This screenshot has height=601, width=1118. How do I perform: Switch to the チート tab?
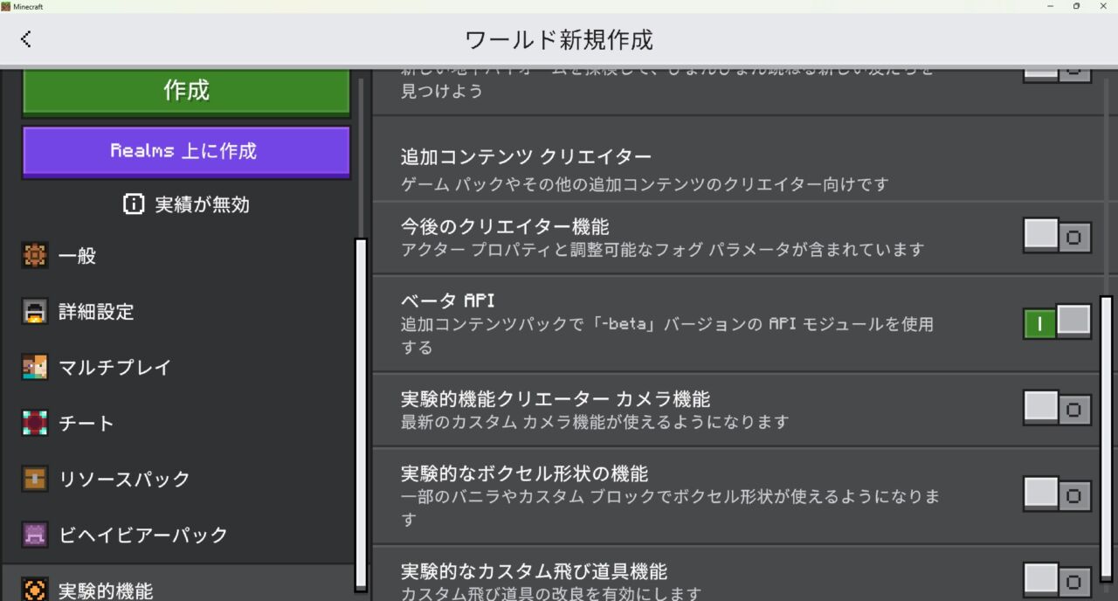pyautogui.click(x=178, y=424)
